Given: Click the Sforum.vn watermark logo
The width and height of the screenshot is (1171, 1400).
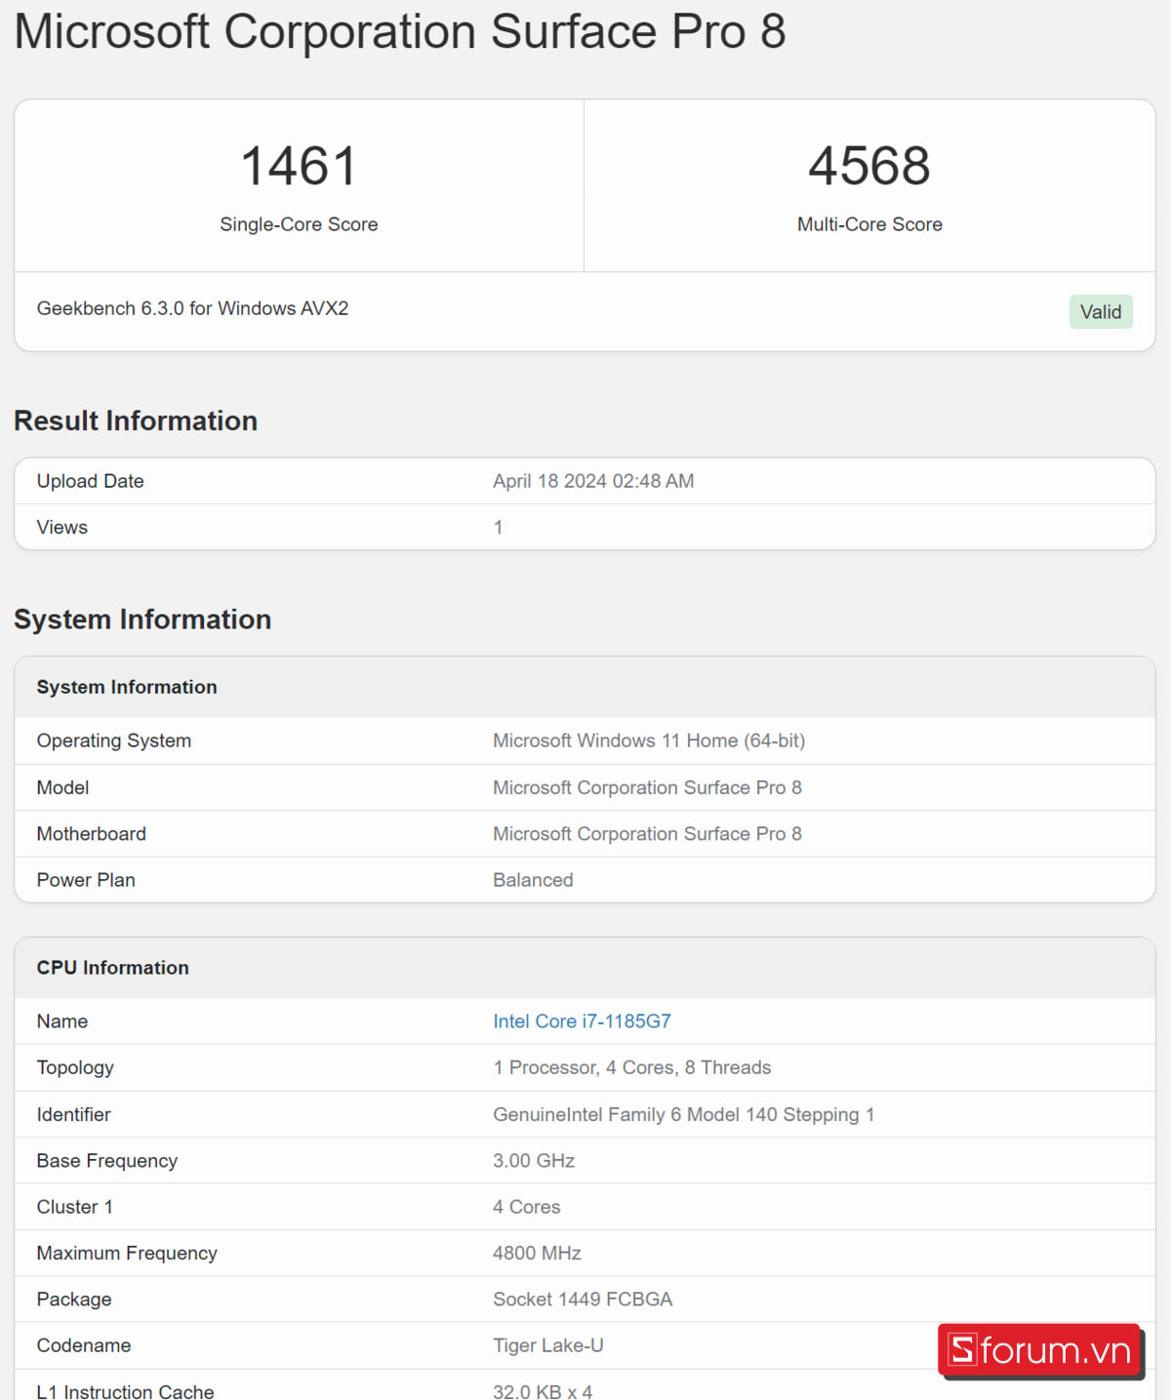Looking at the screenshot, I should pyautogui.click(x=1040, y=1350).
